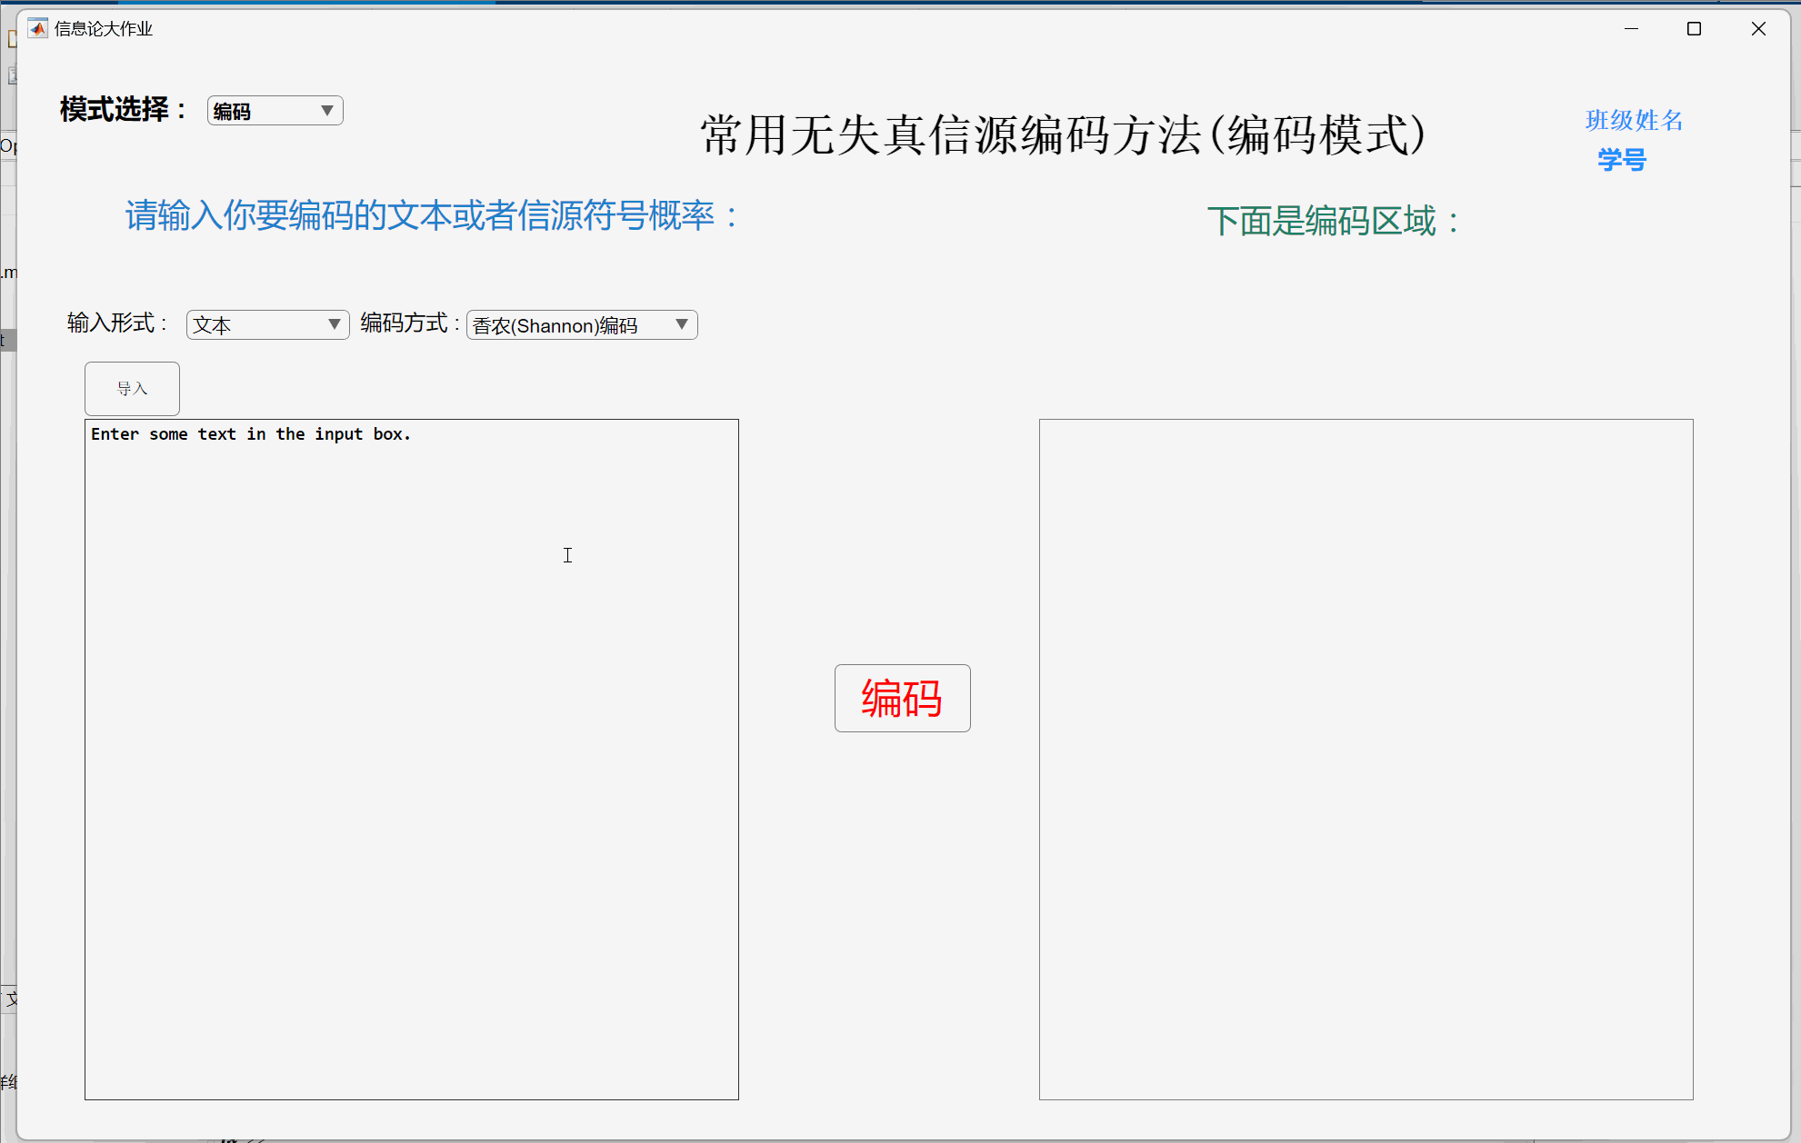
Task: Click the 编码方式 label text
Action: click(x=408, y=323)
